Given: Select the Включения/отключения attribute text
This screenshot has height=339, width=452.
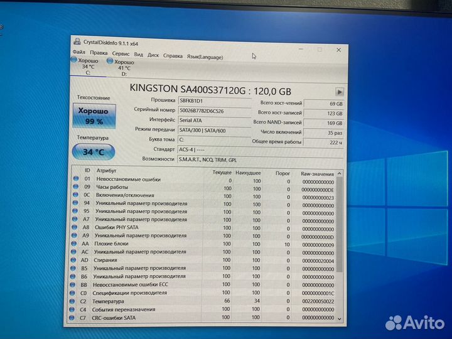Looking at the screenshot, I should 125,195.
